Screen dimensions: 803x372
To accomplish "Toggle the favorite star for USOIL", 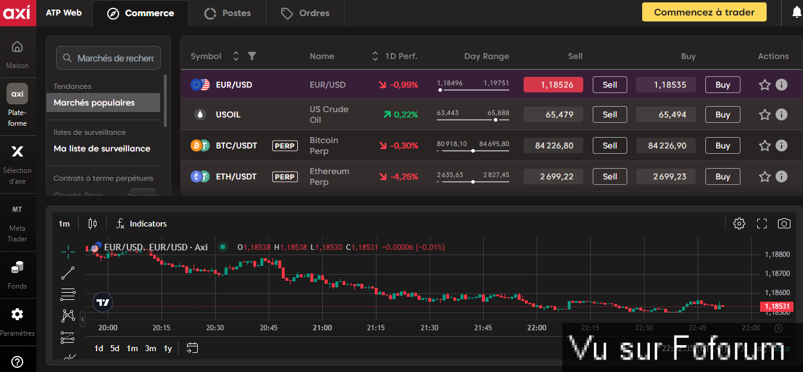I will click(x=765, y=114).
